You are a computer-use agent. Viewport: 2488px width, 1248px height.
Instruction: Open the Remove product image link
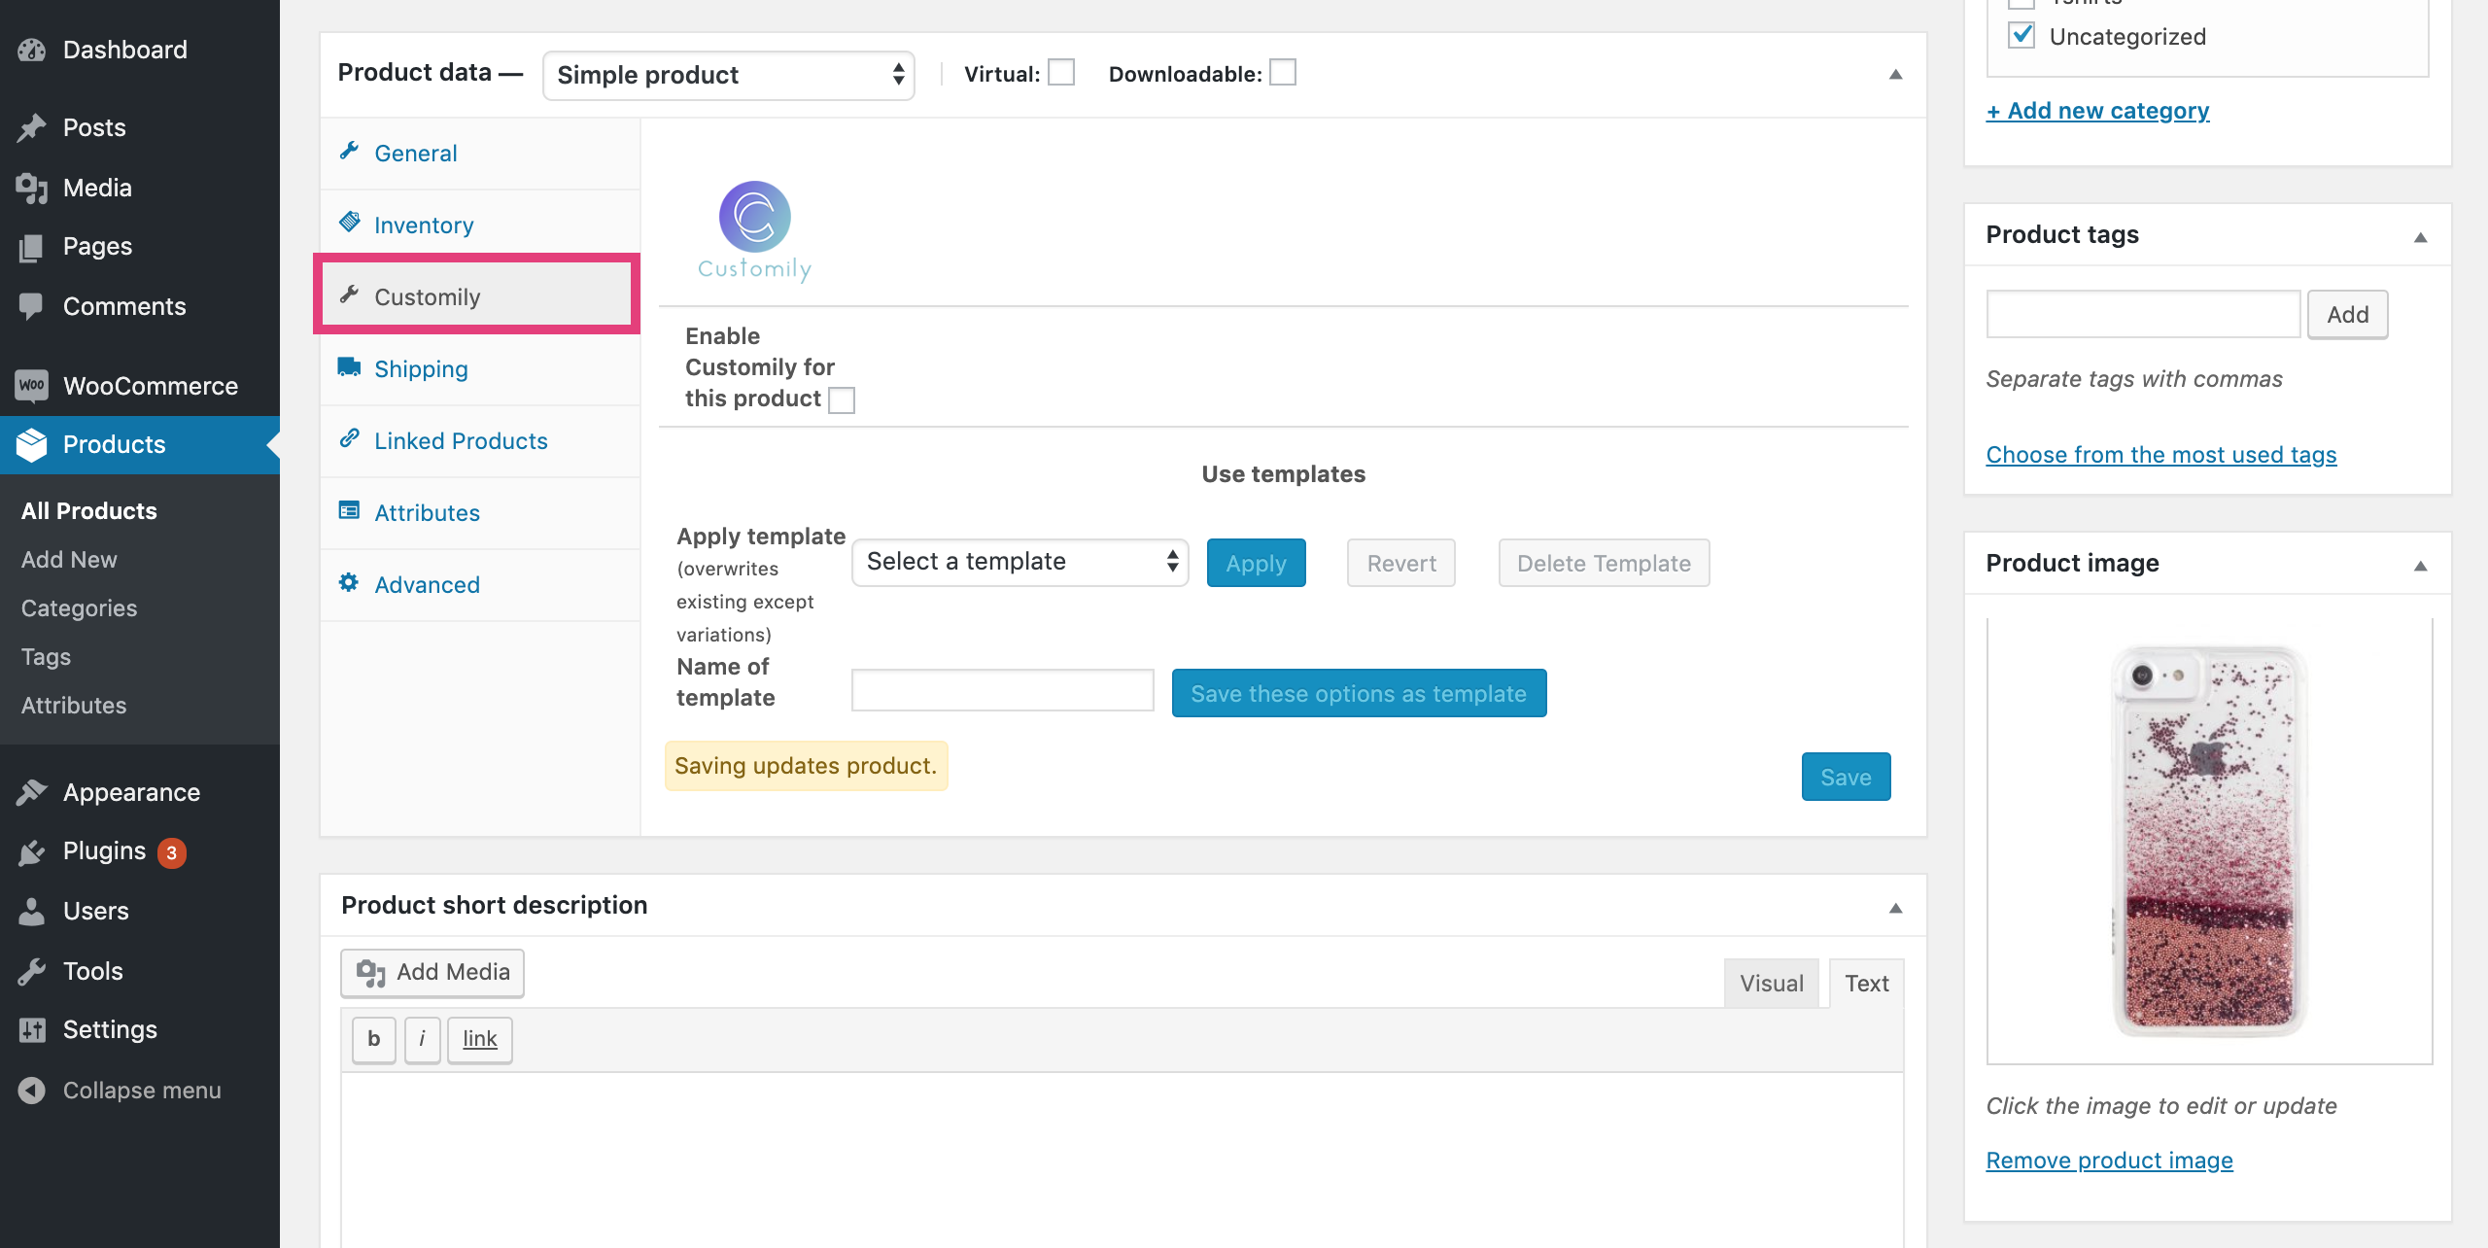(2109, 1160)
